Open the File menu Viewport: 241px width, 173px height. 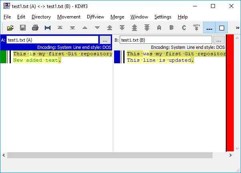coord(7,17)
